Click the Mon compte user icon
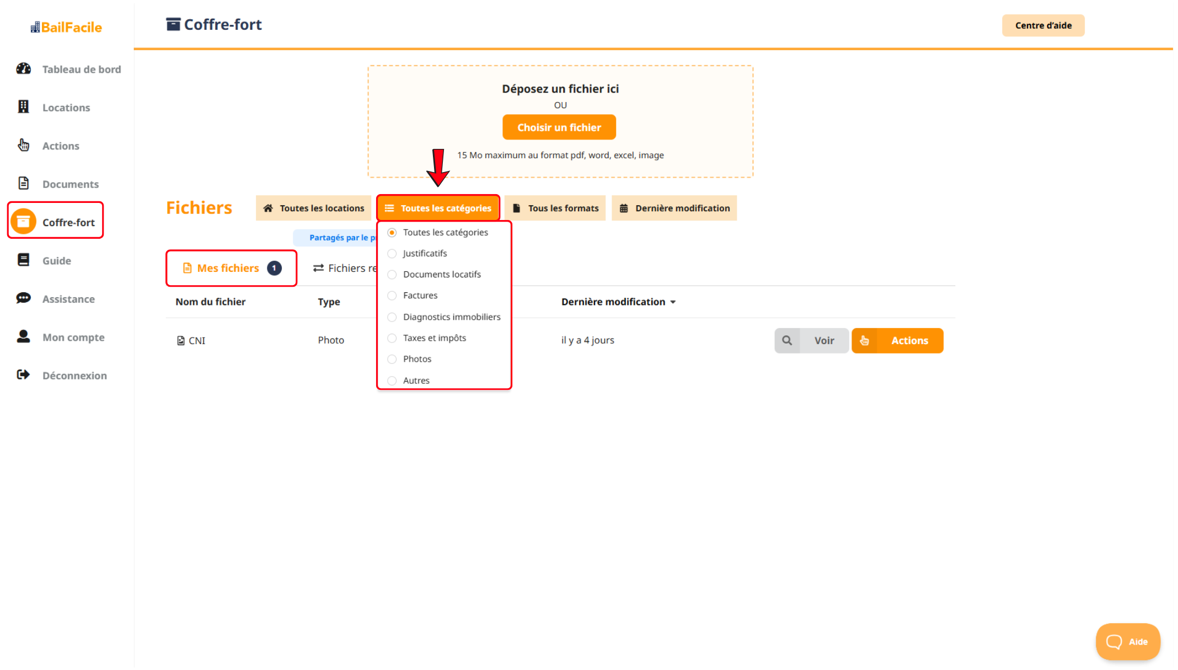1178x670 pixels. (x=23, y=337)
